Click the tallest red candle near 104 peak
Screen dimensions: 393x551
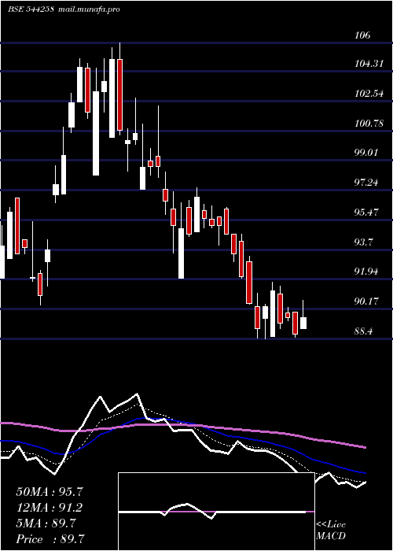(120, 95)
